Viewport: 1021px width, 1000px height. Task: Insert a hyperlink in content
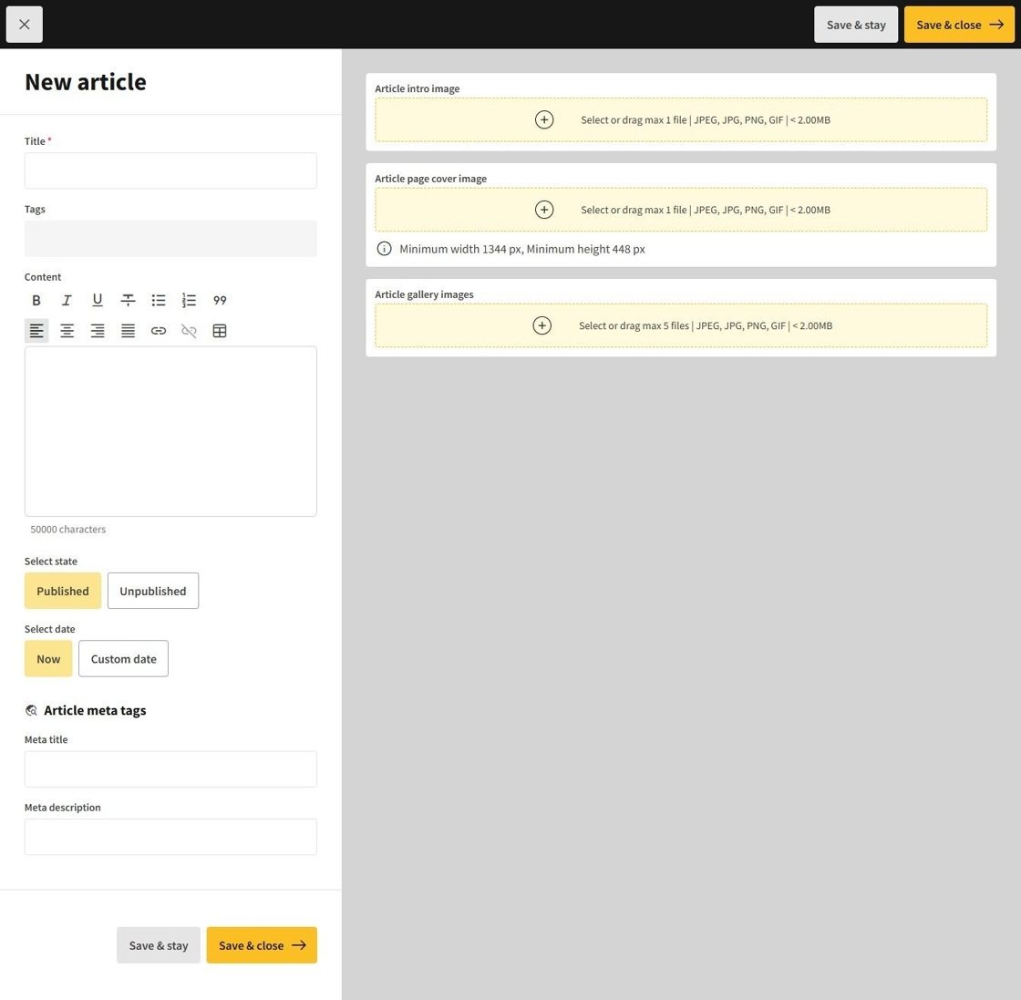[x=159, y=331]
